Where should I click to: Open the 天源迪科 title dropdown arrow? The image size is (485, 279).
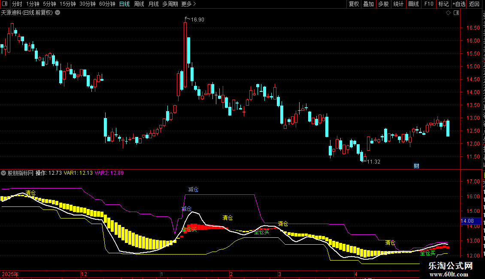click(x=58, y=13)
